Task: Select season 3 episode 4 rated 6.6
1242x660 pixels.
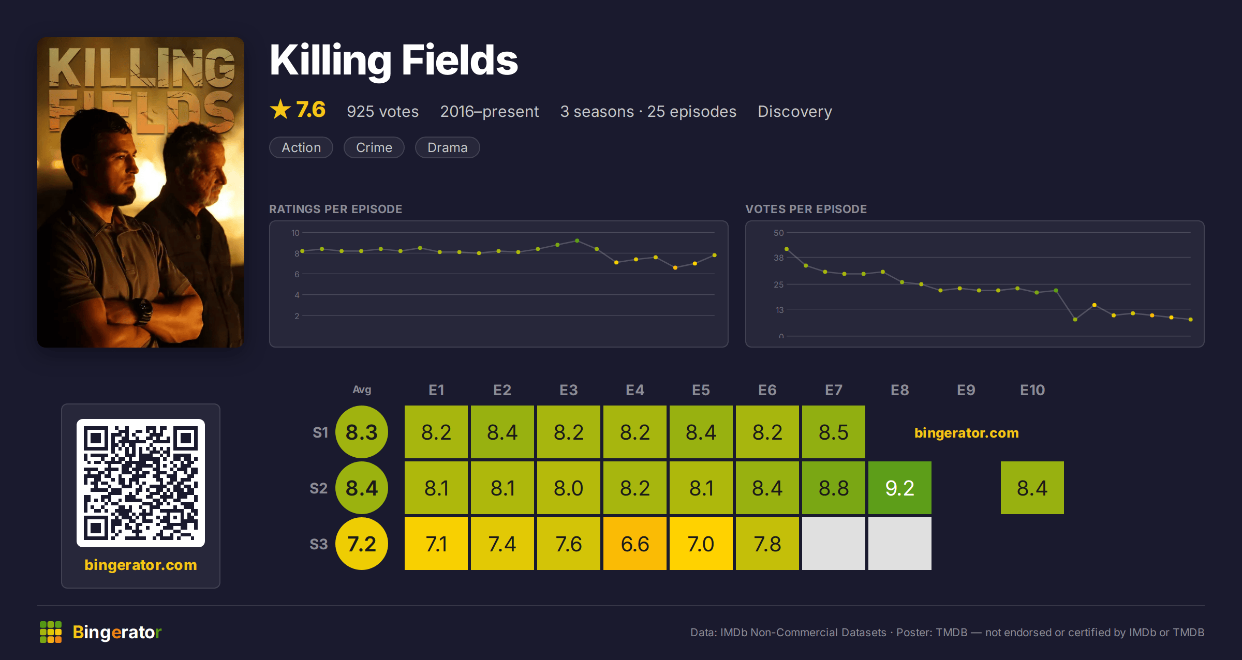Action: coord(635,544)
